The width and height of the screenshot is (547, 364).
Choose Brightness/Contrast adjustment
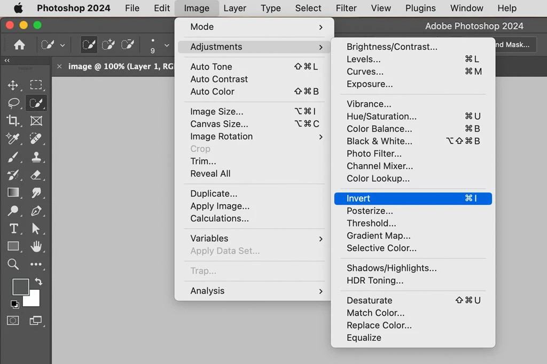pos(413,47)
